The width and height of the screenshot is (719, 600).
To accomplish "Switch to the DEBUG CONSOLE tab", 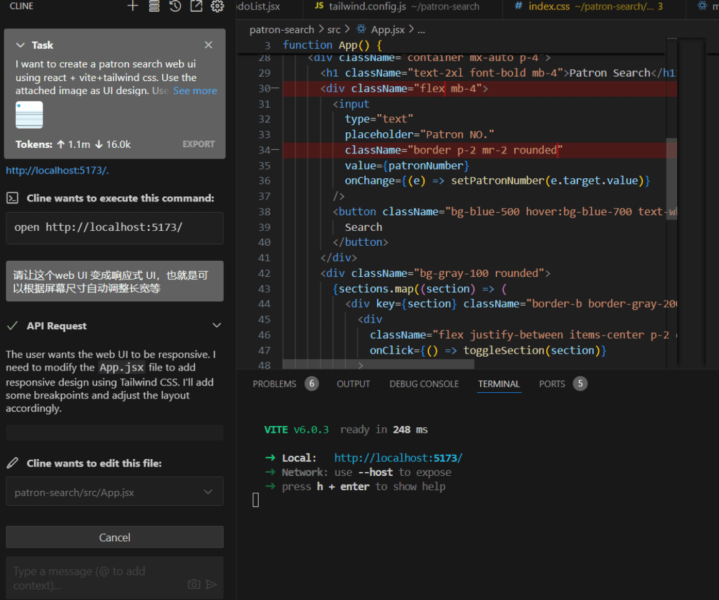I will 424,384.
